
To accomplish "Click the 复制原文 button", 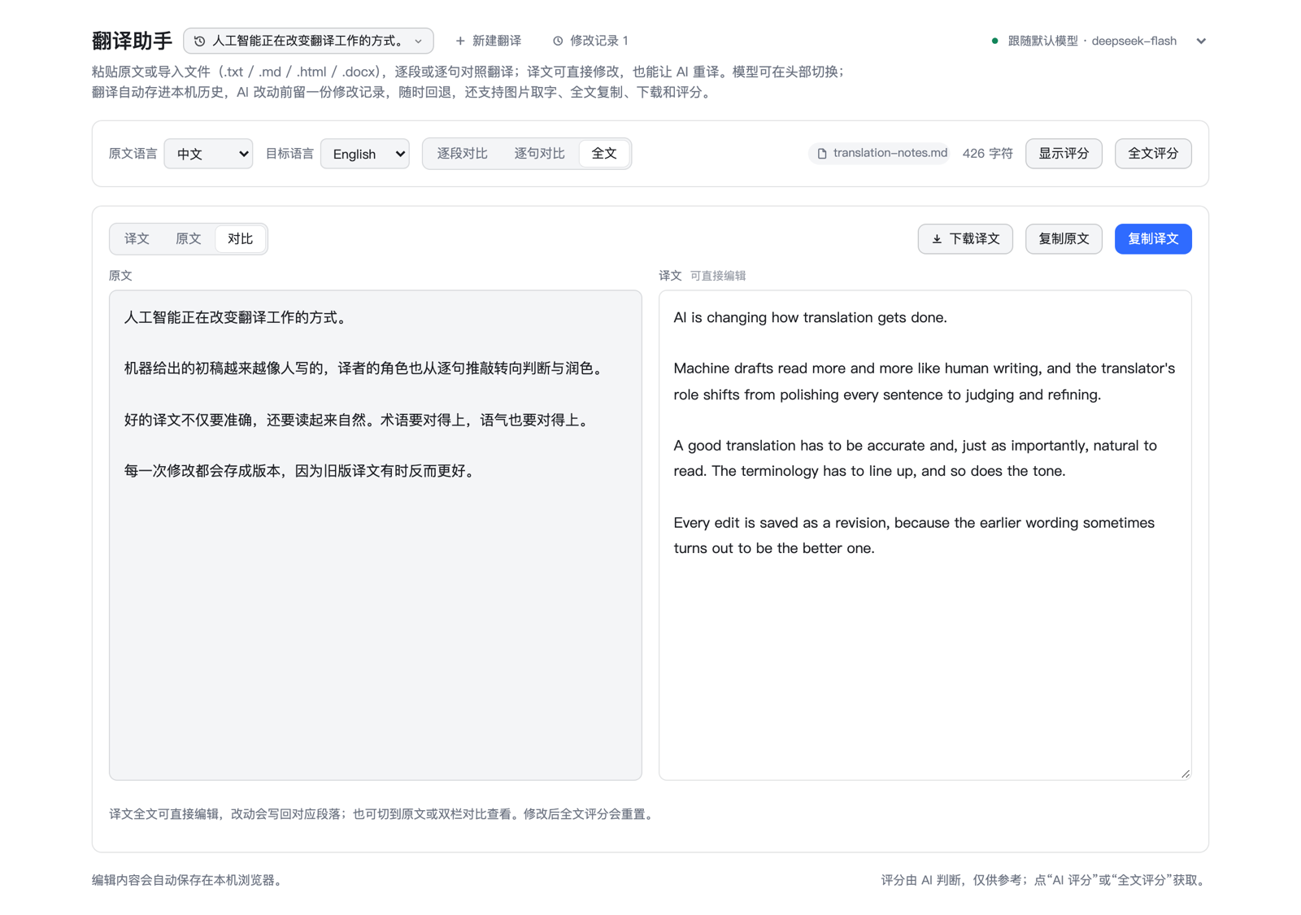I will pos(1064,239).
